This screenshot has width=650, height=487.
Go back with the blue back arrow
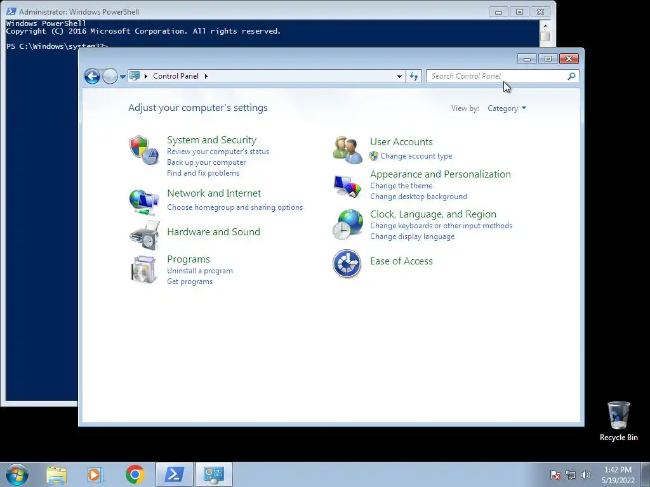pos(92,76)
